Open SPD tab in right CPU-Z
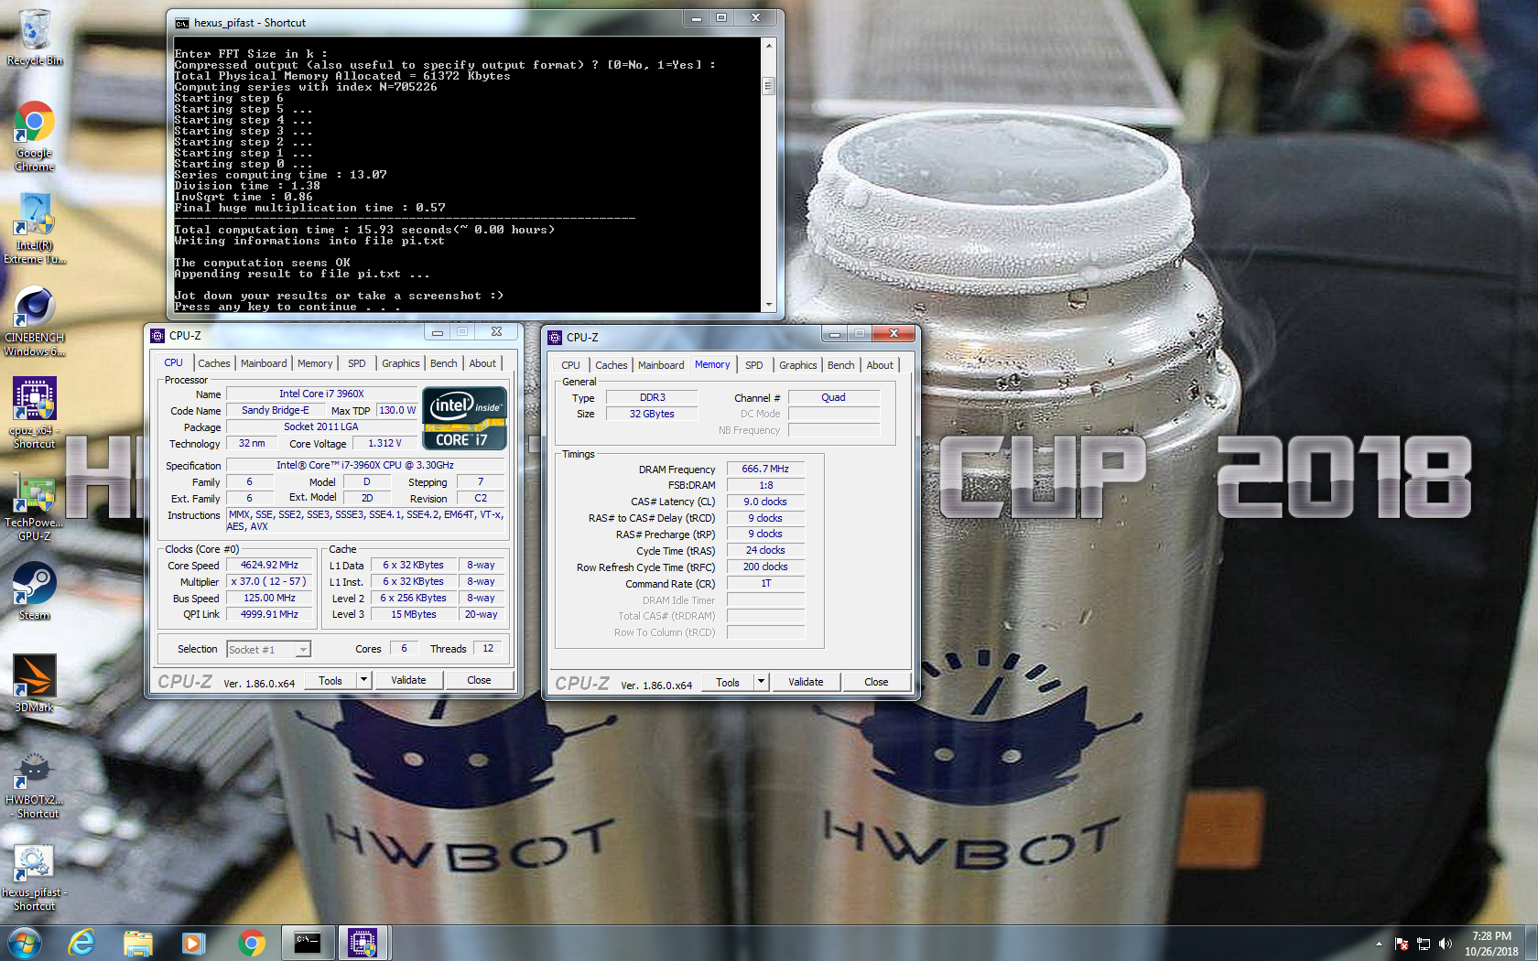 [x=754, y=365]
